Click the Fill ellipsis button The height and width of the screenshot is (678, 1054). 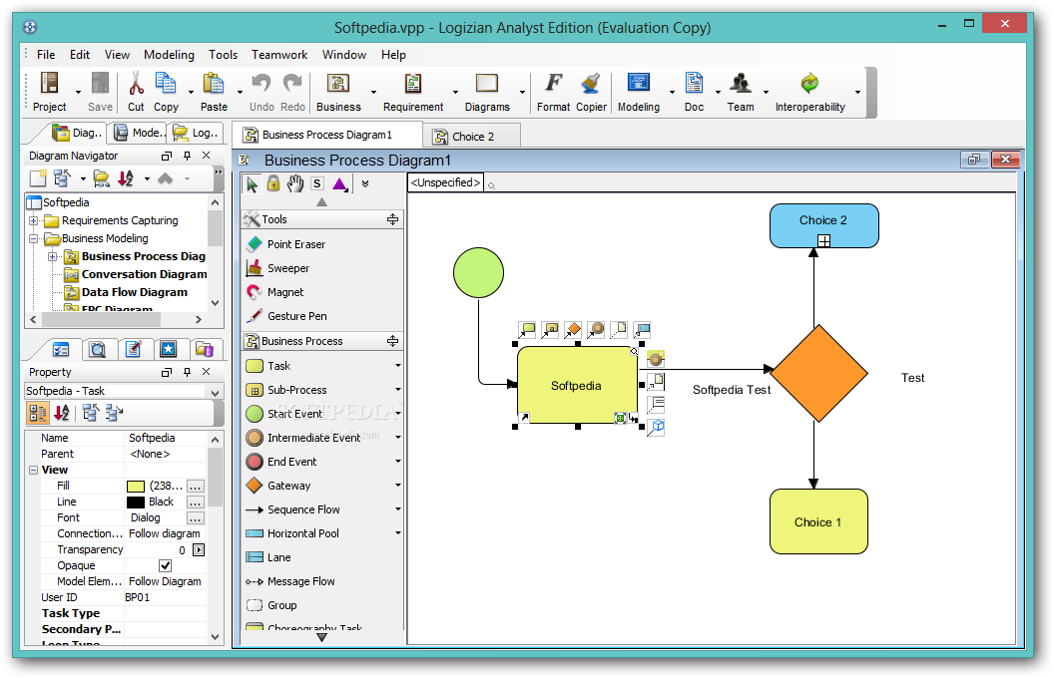[x=195, y=486]
